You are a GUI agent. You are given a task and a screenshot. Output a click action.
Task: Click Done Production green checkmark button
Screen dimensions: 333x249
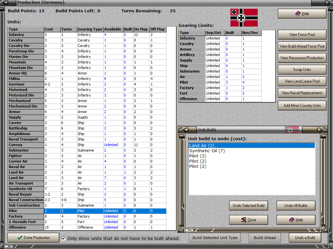click(33, 238)
